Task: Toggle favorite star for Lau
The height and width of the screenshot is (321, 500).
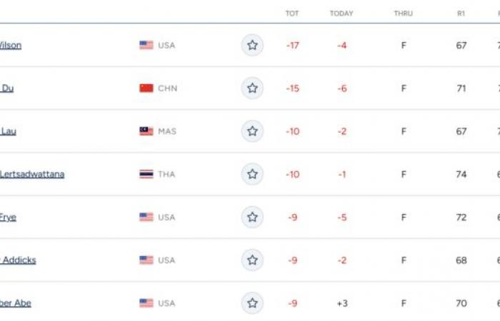Action: point(252,131)
